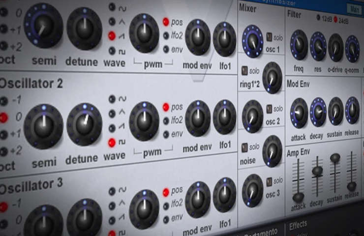
Task: Click the filter freq knob
Action: (299, 45)
